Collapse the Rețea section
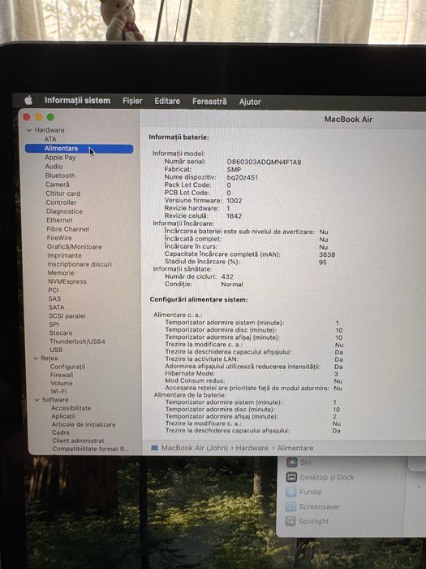Image resolution: width=426 pixels, height=569 pixels. pyautogui.click(x=36, y=358)
